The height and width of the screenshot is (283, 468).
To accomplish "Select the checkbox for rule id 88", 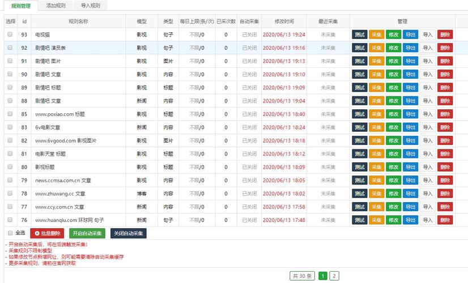I will coord(10,101).
